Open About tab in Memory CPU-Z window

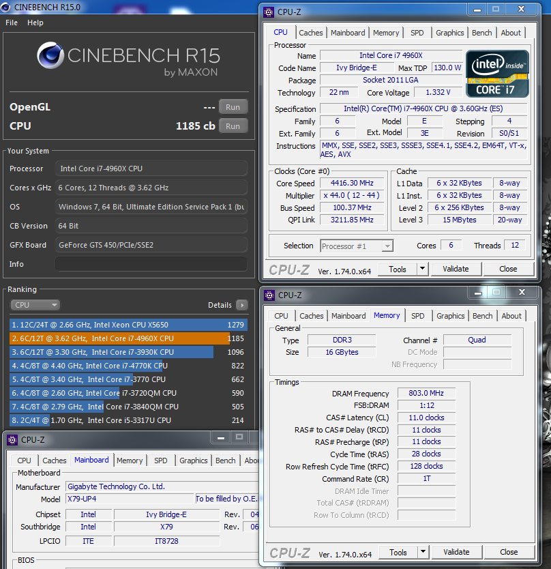[511, 316]
